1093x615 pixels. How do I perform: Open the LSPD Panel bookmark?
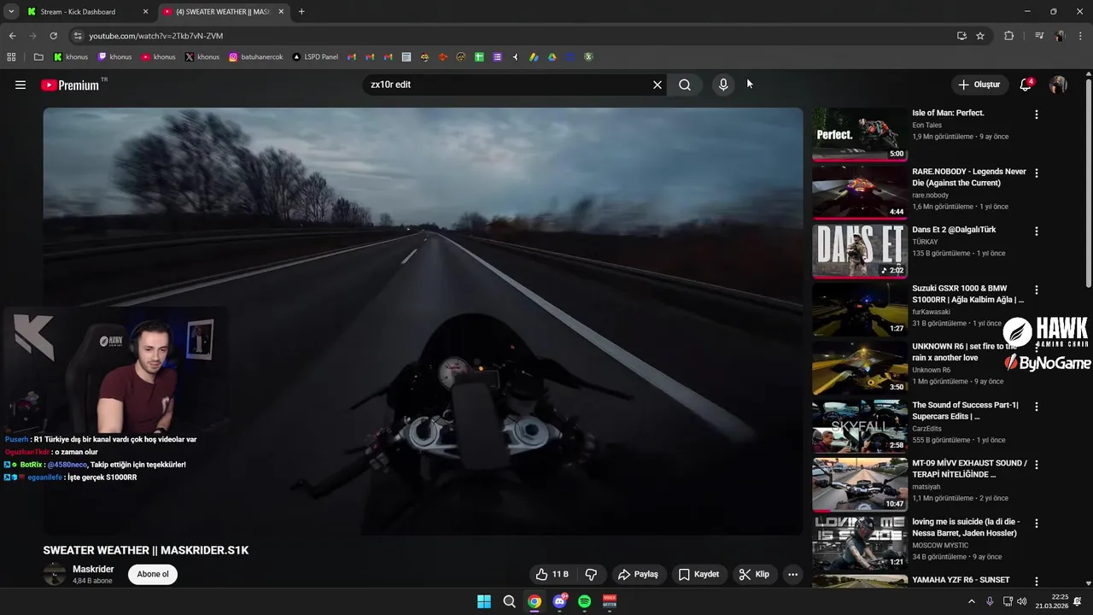(315, 57)
